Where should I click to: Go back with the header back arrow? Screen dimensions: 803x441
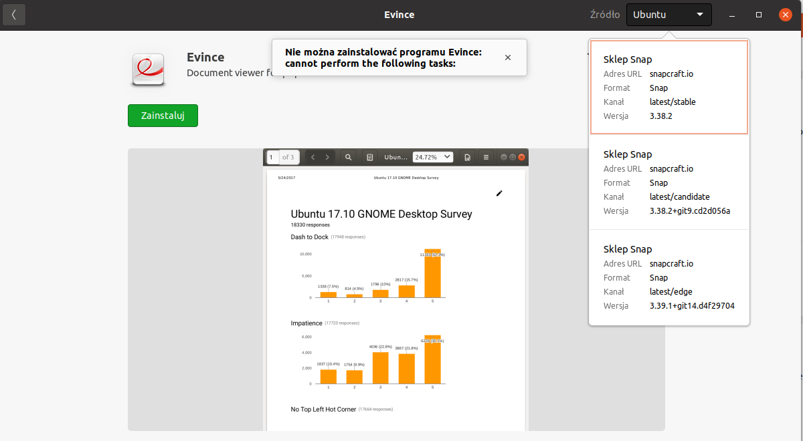14,15
